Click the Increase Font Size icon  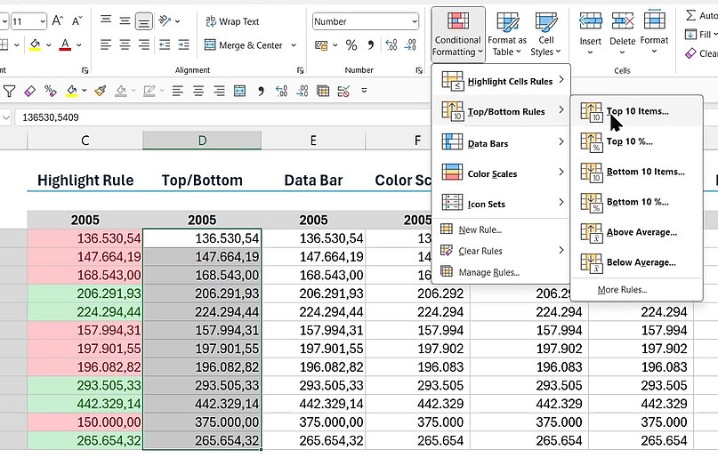coord(59,21)
